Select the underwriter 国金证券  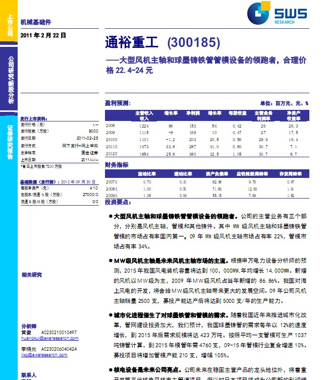90,153
